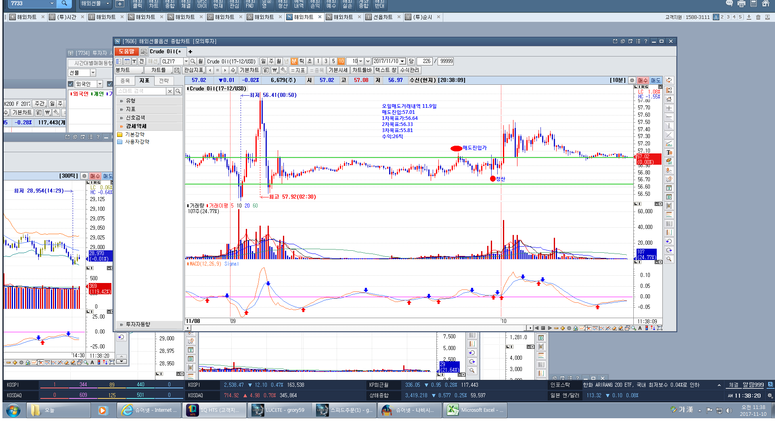Open the CLZ17 symbol code dropdown
775x436 pixels.
(x=186, y=61)
